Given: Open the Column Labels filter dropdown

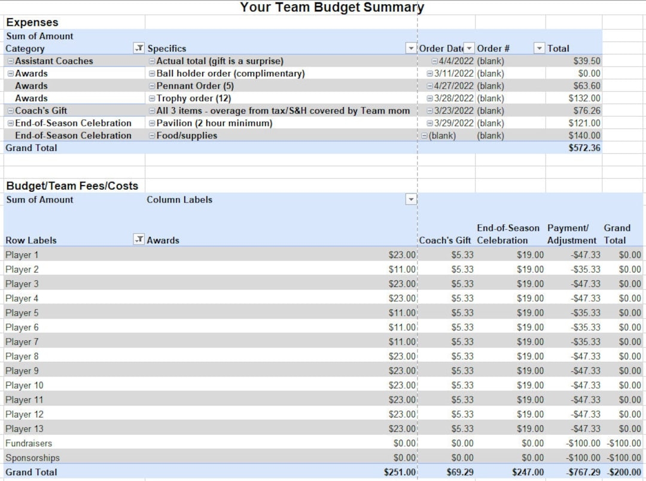Looking at the screenshot, I should pos(410,200).
